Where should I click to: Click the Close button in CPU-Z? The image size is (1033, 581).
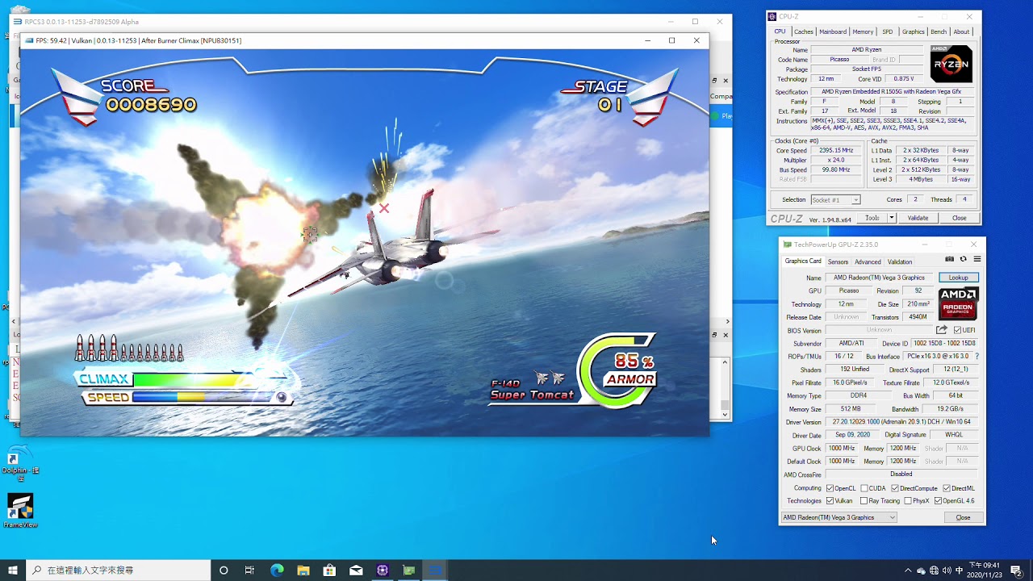tap(959, 218)
